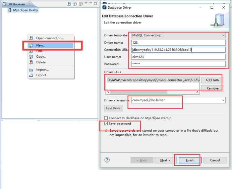Click the Remove button for Driver JARs
The width and height of the screenshot is (232, 189).
[213, 88]
